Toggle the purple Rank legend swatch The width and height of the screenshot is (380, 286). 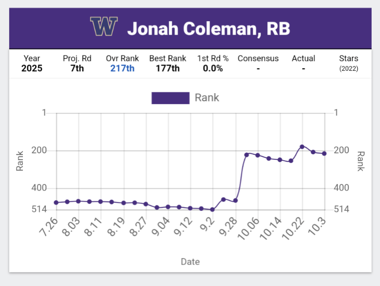coord(170,98)
